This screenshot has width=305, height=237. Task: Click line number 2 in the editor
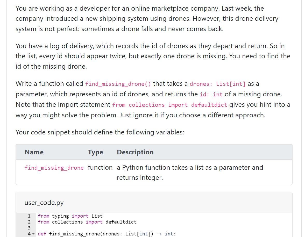point(29,222)
